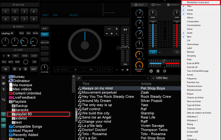221x140 pixels.
Task: Uncheck the durée column
Action: coord(183,33)
